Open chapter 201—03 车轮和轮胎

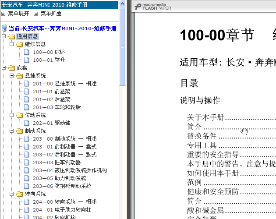click(x=57, y=107)
